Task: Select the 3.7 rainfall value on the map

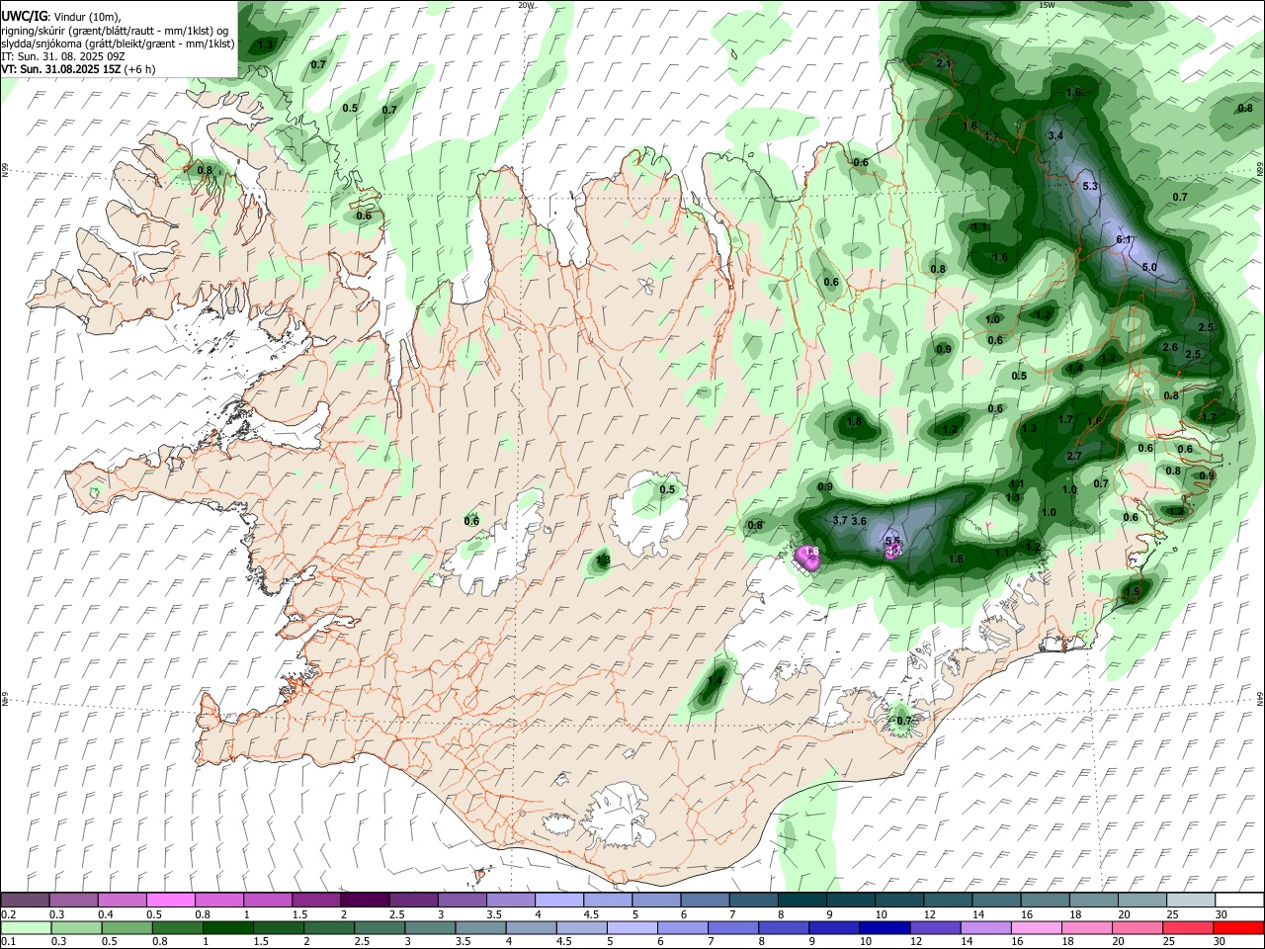Action: point(840,520)
